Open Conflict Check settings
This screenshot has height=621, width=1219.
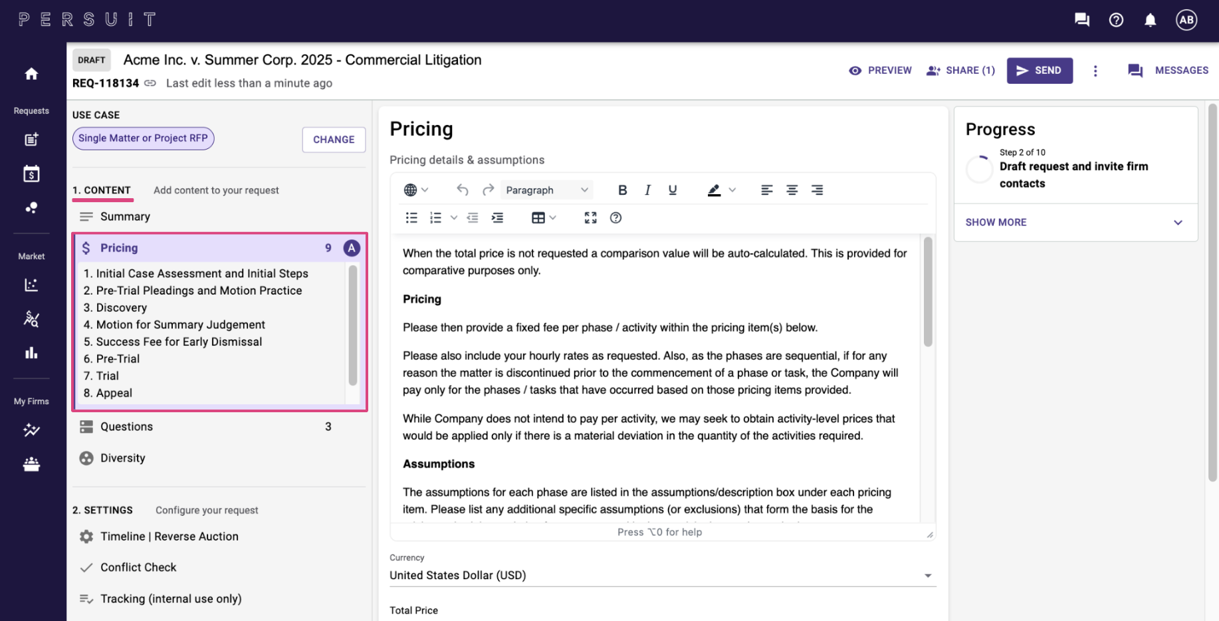[138, 568]
